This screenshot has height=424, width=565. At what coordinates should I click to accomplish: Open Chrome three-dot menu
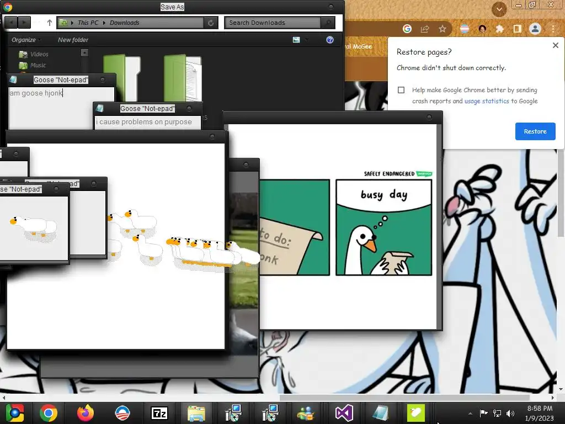point(553,29)
